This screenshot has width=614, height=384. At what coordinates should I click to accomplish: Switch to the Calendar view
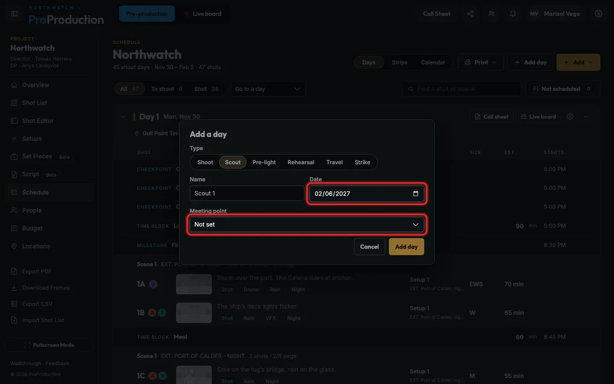click(433, 62)
